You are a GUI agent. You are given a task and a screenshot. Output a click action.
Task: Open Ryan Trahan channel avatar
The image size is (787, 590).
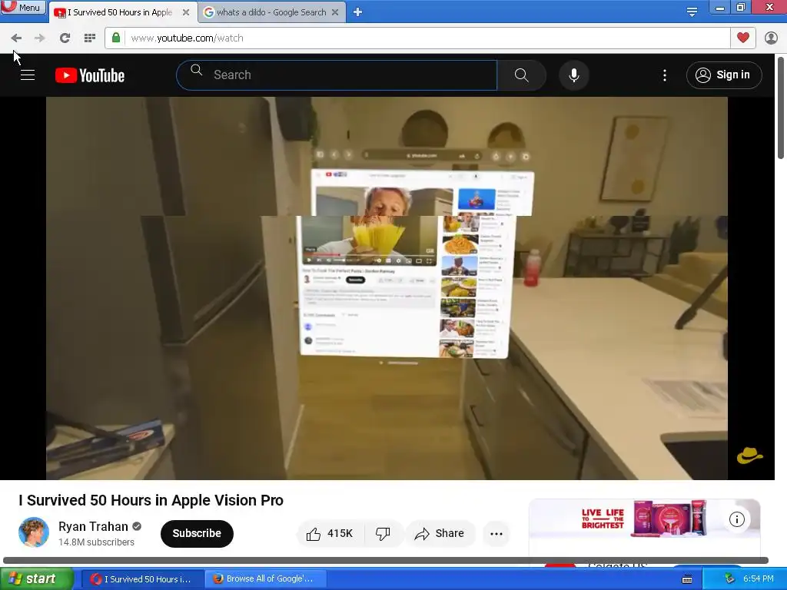pyautogui.click(x=34, y=532)
